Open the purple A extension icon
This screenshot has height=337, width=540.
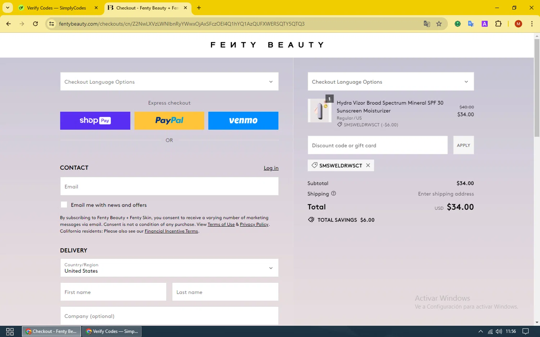pyautogui.click(x=485, y=24)
